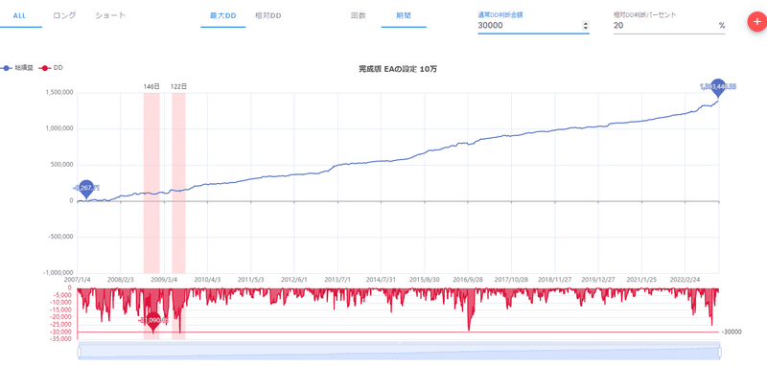Click the left handle of zoom slider
This screenshot has height=367, width=767.
point(79,352)
